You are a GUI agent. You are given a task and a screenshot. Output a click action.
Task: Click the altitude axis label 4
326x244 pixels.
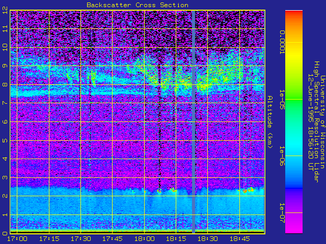pos(6,159)
